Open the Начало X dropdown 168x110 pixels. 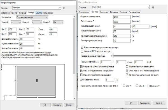click(x=16, y=22)
